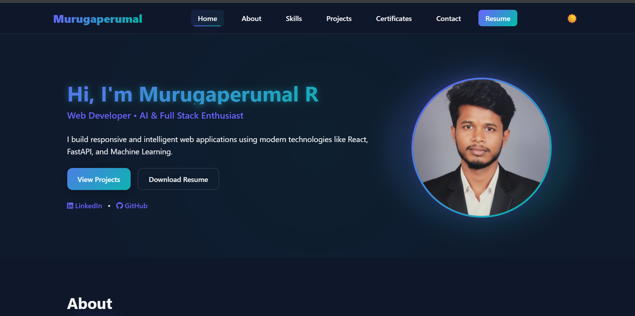Toggle the light/dark theme sun icon
This screenshot has height=316, width=635.
pos(571,18)
